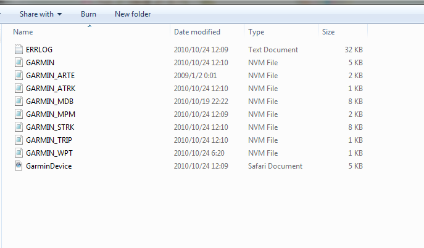The width and height of the screenshot is (424, 248).
Task: Click the Burn toolbar button
Action: (88, 14)
